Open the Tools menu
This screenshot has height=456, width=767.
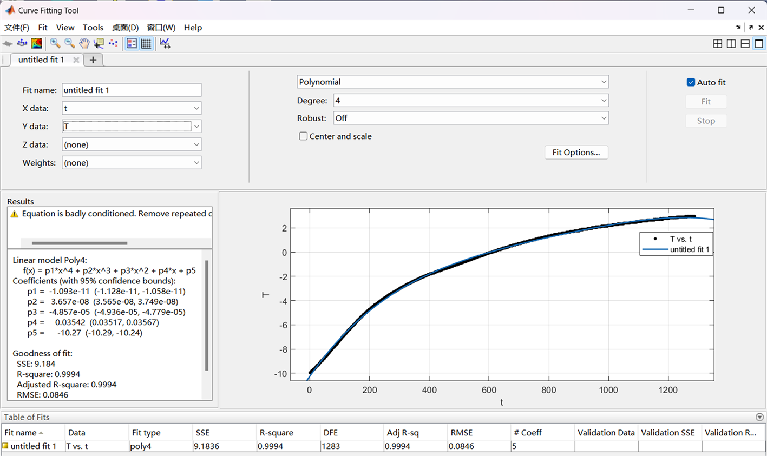[93, 28]
